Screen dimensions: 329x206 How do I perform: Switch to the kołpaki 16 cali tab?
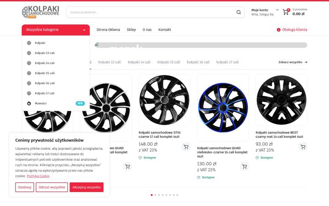198,62
